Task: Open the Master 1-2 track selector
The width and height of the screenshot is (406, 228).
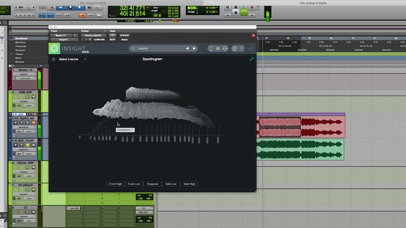Action: [x=61, y=35]
